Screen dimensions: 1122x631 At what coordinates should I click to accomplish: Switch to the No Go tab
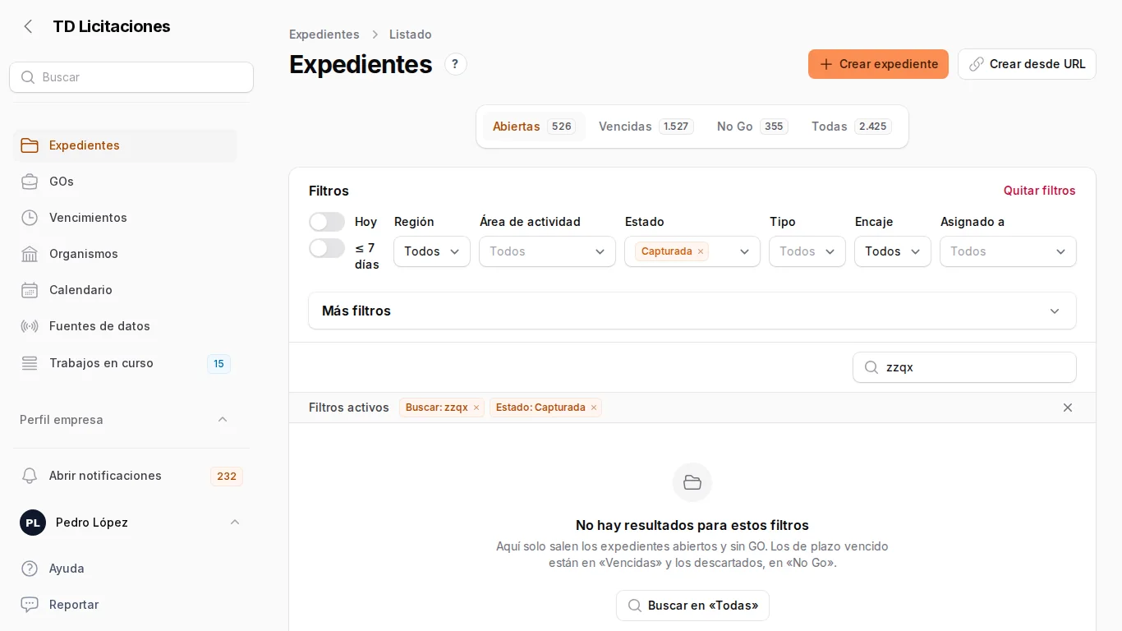752,127
